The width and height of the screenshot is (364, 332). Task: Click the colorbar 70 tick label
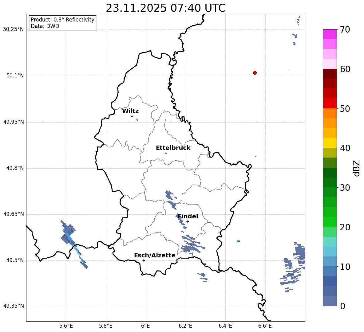[345, 30]
